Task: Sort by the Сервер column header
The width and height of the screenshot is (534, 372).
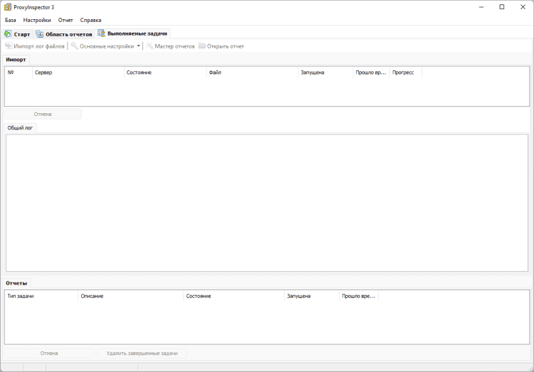Action: tap(78, 73)
